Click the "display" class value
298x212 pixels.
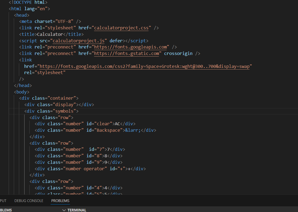point(64,105)
